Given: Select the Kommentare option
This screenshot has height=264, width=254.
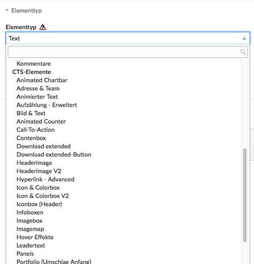Looking at the screenshot, I should click(x=34, y=63).
